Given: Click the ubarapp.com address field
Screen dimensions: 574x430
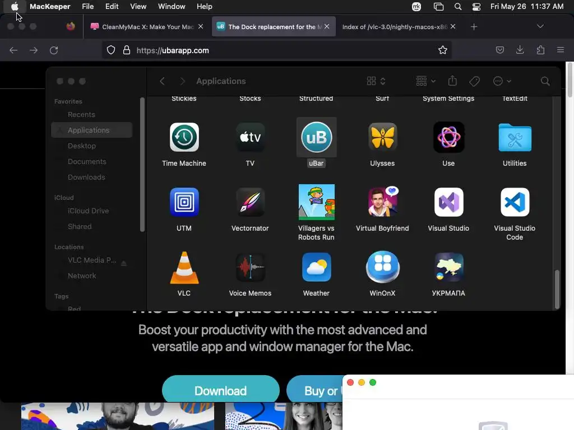Looking at the screenshot, I should (x=276, y=50).
